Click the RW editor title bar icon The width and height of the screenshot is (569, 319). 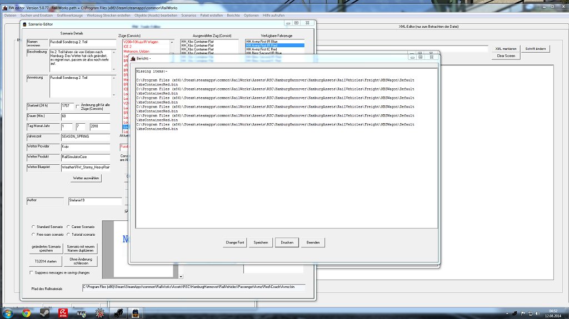pyautogui.click(x=5, y=8)
